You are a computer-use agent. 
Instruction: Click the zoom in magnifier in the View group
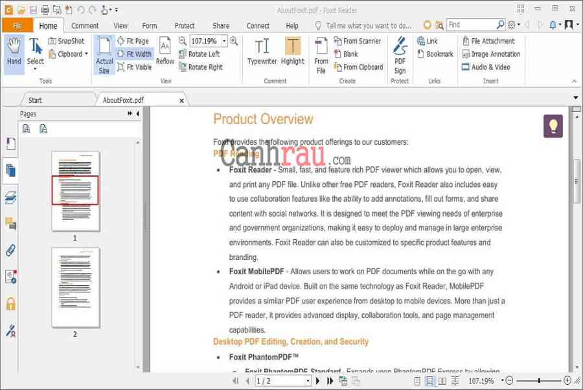(x=234, y=41)
